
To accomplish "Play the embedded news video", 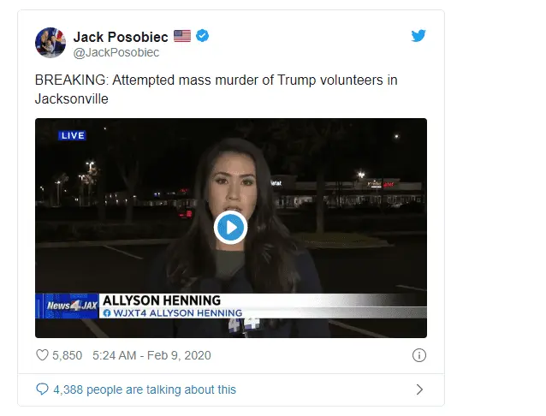I will coord(230,228).
